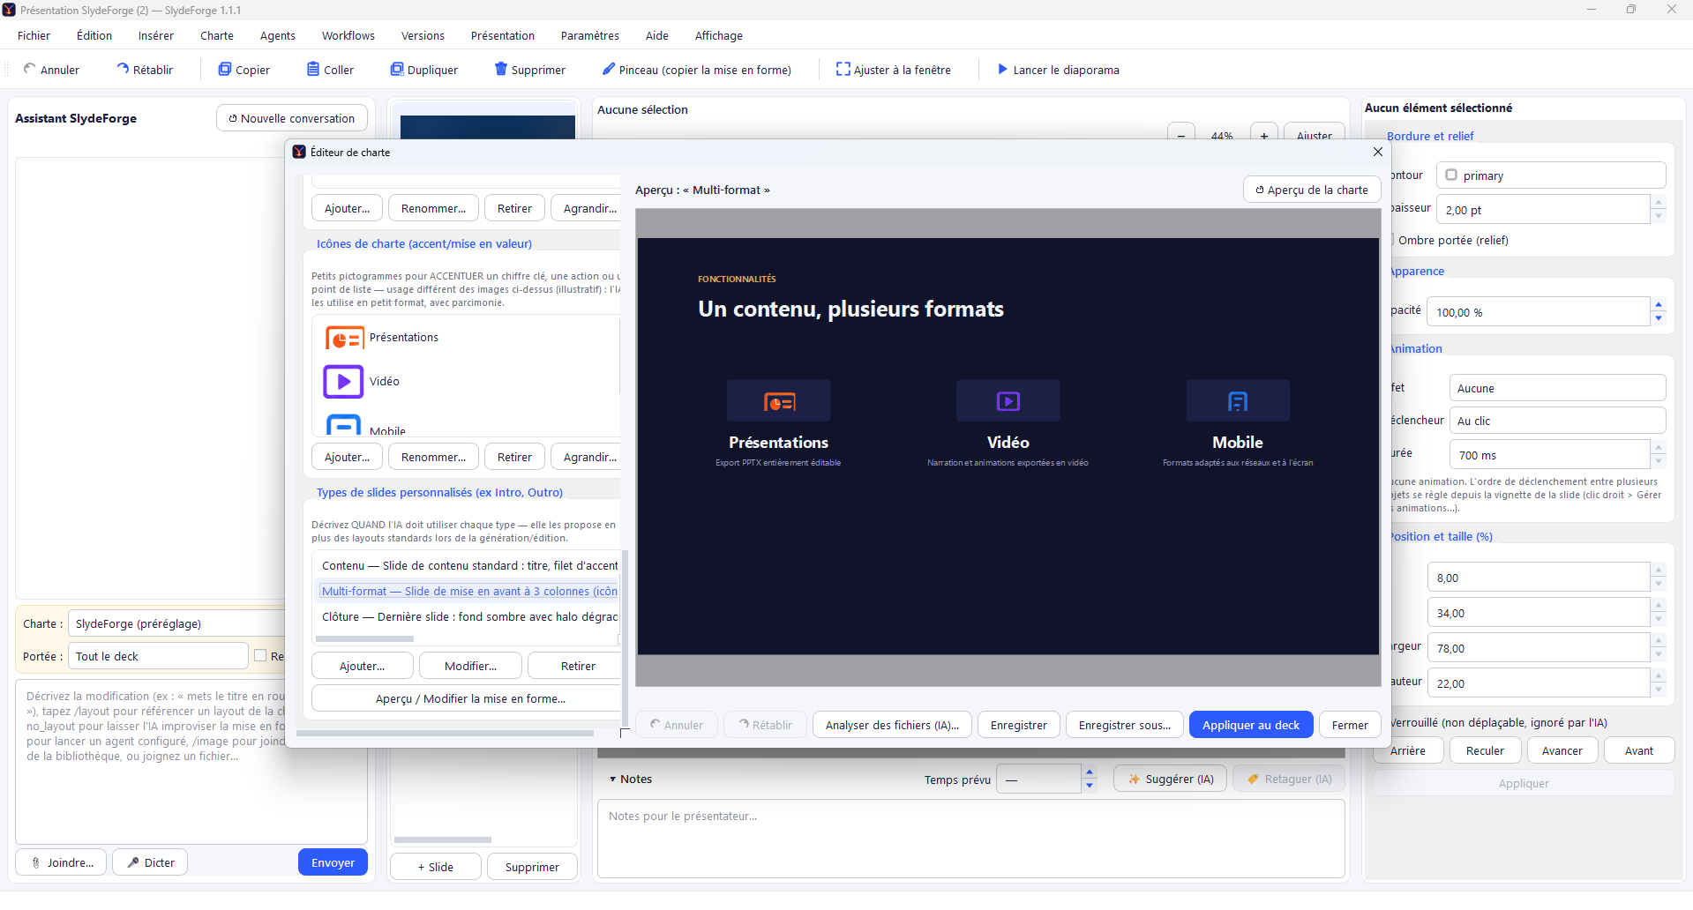Toggle the primary contour checkbox
The image size is (1693, 910).
pyautogui.click(x=1451, y=175)
